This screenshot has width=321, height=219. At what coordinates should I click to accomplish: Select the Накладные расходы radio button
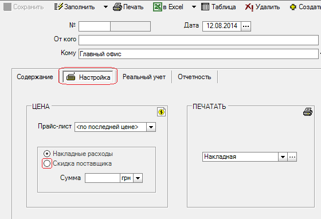(x=47, y=154)
